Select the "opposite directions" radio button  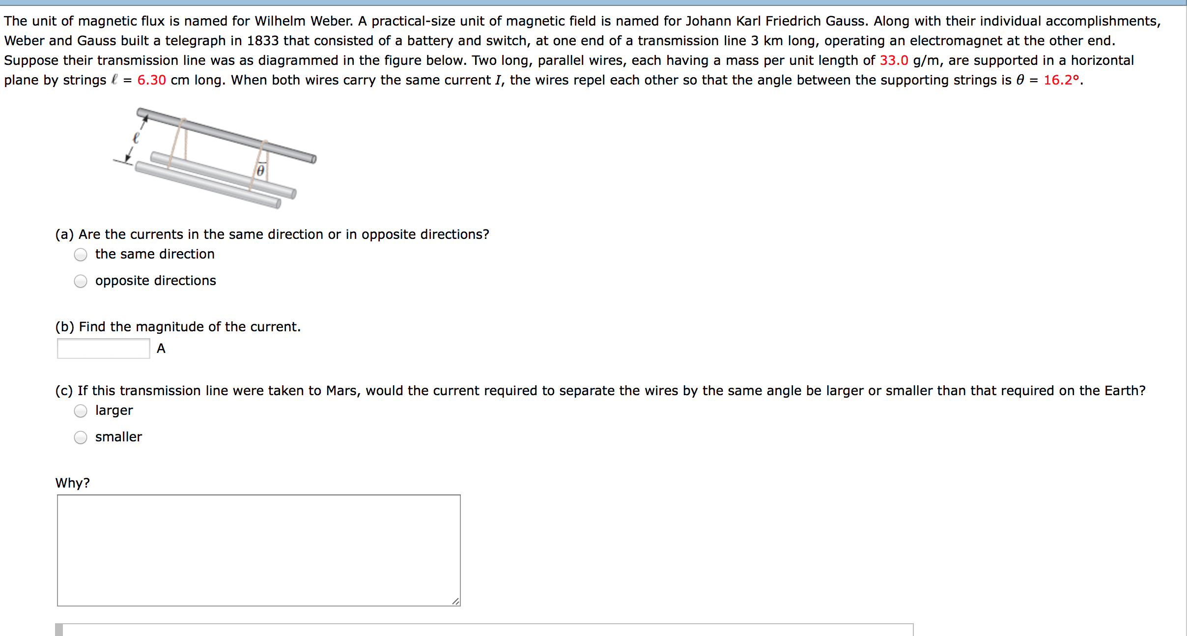[81, 281]
